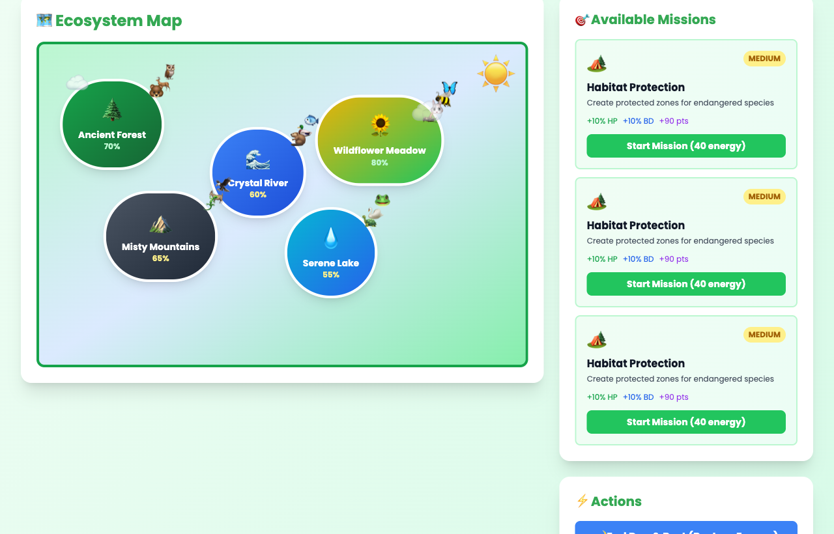Select the Misty Mountains zone label

(x=160, y=247)
